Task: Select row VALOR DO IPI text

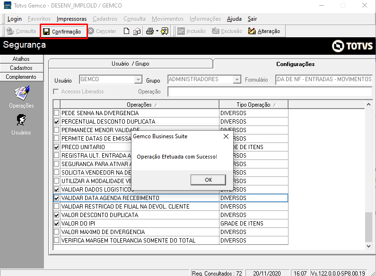Action: click(x=78, y=223)
